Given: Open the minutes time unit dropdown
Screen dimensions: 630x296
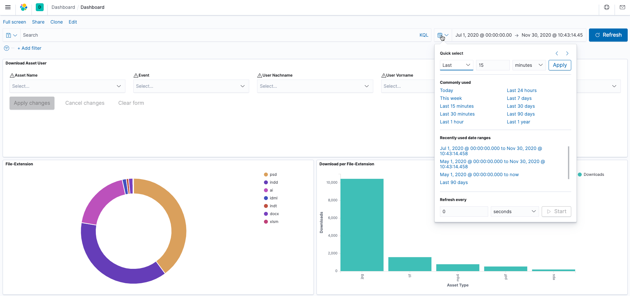Looking at the screenshot, I should pos(528,65).
